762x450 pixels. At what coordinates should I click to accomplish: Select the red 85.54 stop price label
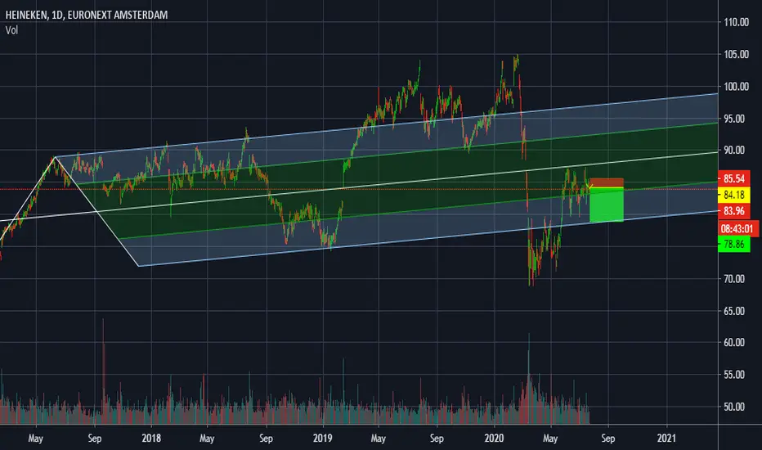point(734,178)
